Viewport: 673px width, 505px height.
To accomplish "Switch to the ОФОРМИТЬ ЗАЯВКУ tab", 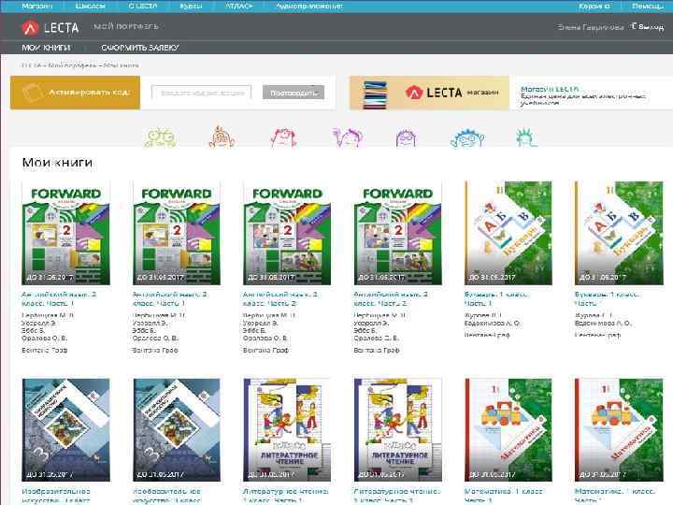I will tap(140, 48).
